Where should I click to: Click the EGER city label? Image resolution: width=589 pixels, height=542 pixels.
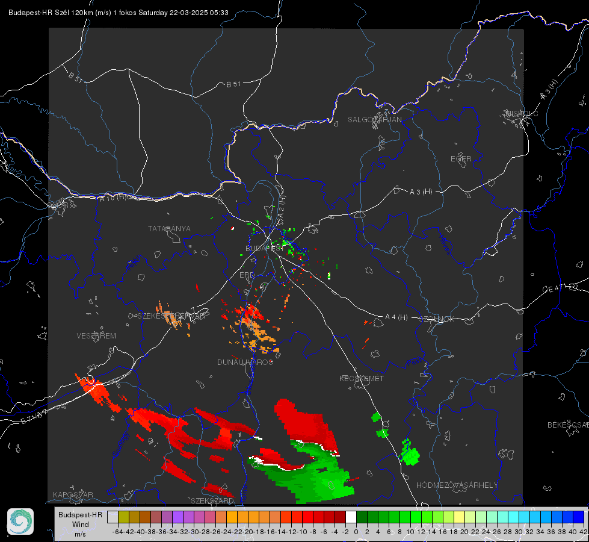click(x=461, y=159)
